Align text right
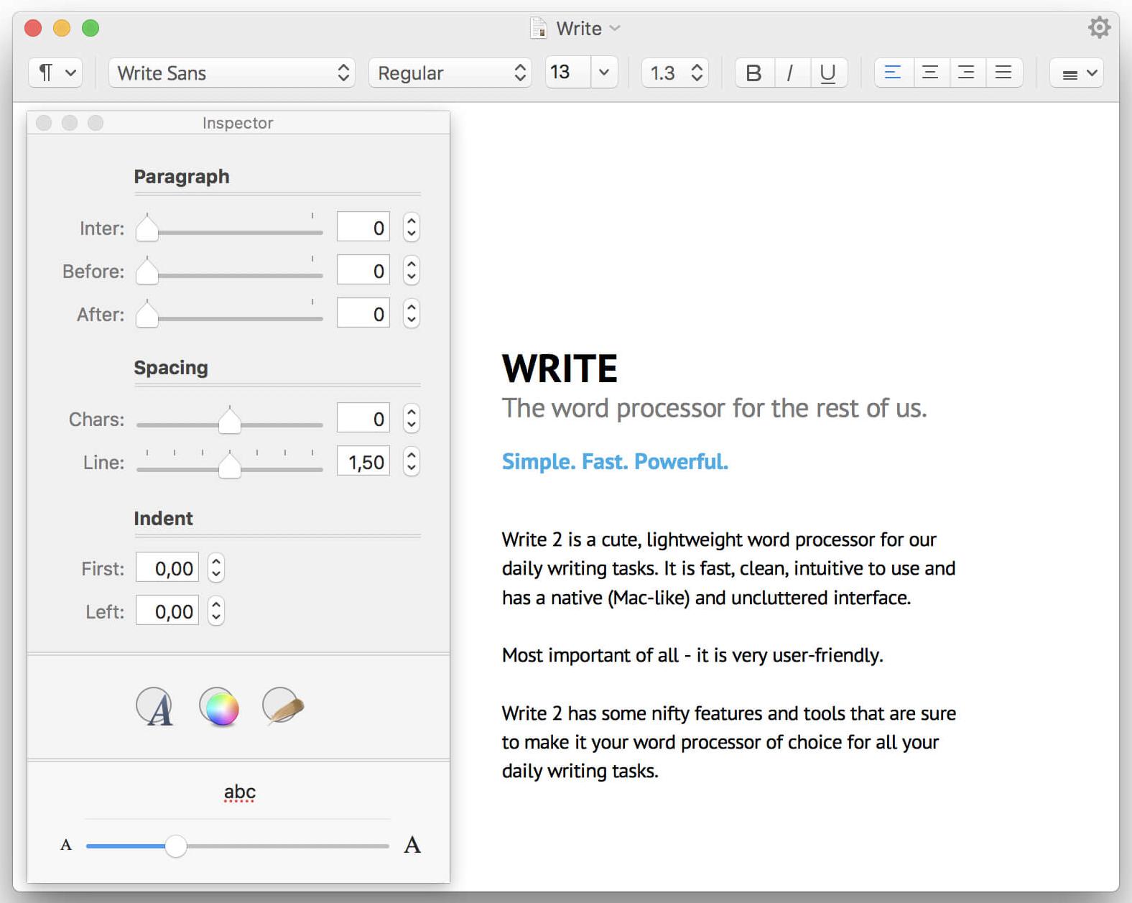1132x903 pixels. tap(967, 73)
